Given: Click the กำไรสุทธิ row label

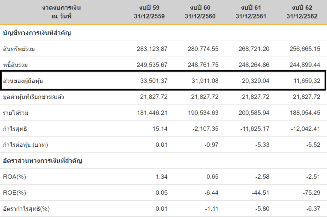Looking at the screenshot, I should (x=14, y=129).
